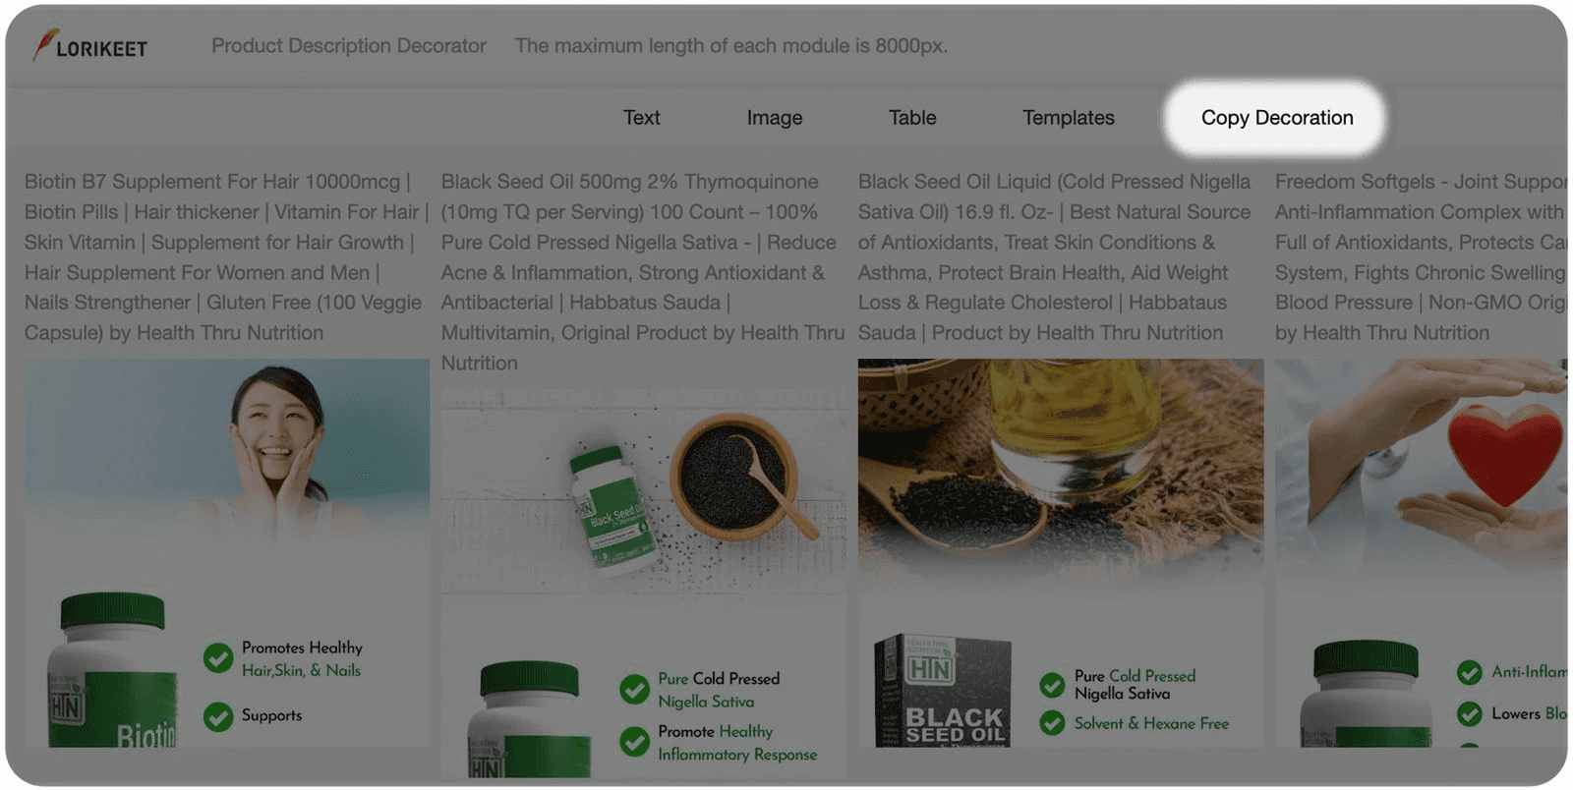
Task: Click checkmark beside Supports text
Action: [218, 716]
